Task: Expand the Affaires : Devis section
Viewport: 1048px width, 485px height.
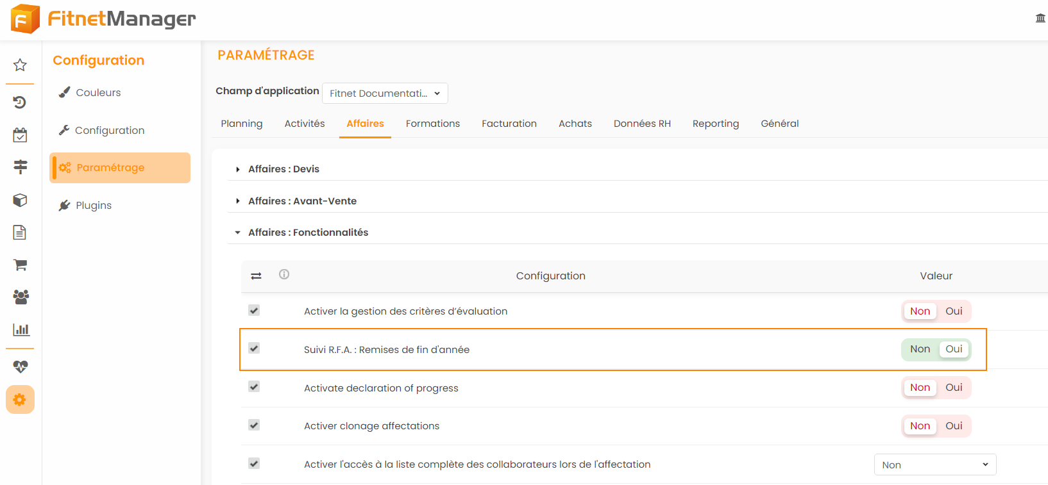Action: pos(283,169)
